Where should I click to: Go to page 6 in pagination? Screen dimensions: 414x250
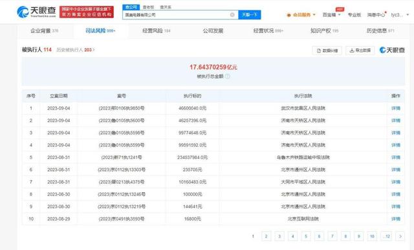tap(319, 236)
